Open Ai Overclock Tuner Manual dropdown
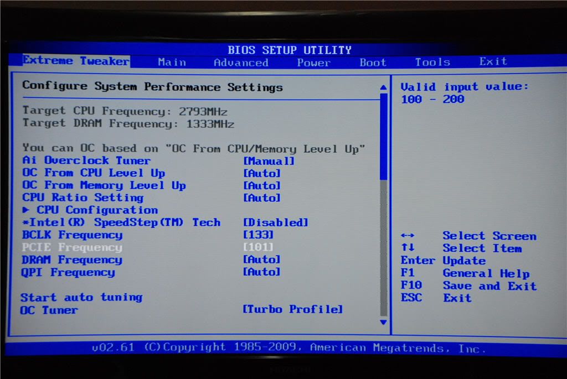The width and height of the screenshot is (567, 379). 269,161
